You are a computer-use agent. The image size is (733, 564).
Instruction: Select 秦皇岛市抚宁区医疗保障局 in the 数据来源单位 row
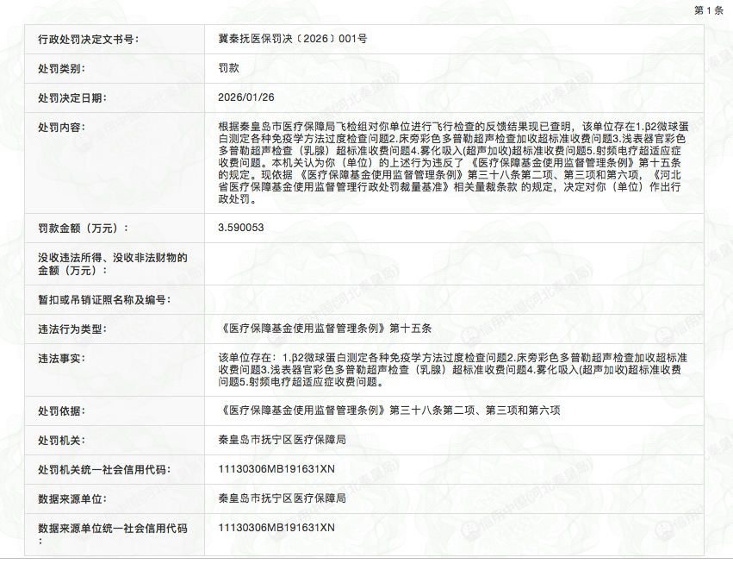pos(283,498)
